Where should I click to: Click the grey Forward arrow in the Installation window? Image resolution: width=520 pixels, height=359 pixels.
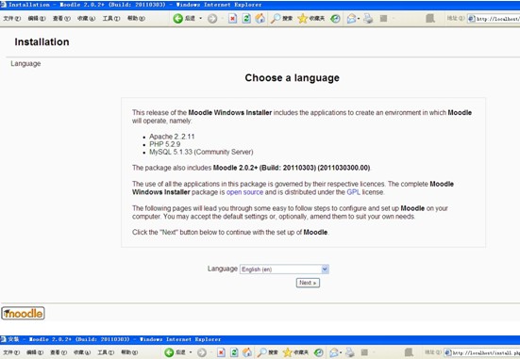pyautogui.click(x=212, y=19)
